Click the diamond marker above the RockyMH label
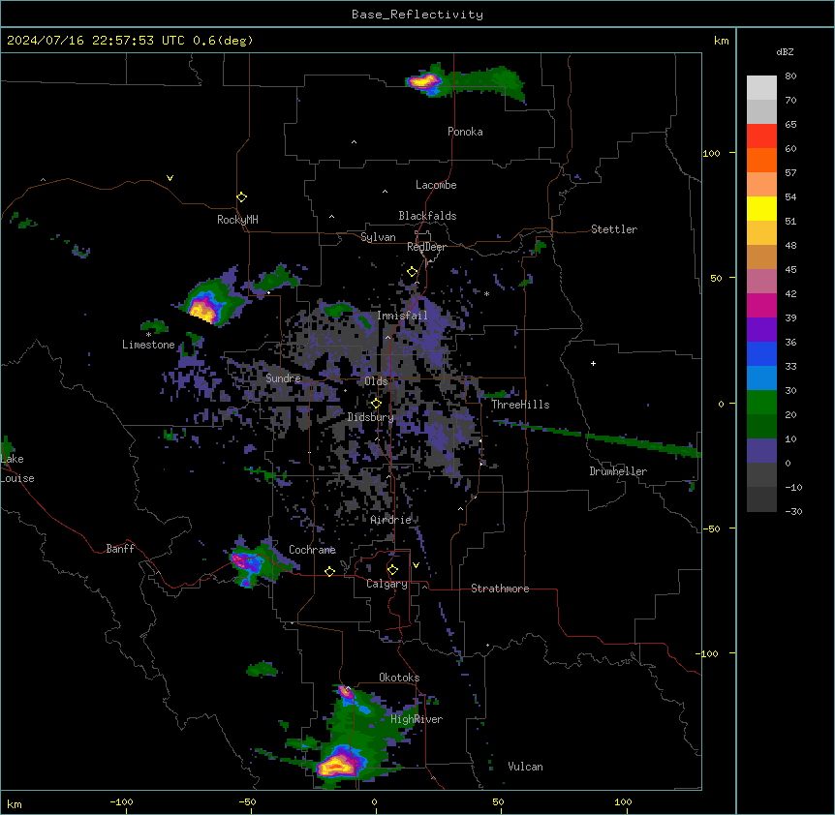Viewport: 835px width, 815px height. [x=241, y=197]
